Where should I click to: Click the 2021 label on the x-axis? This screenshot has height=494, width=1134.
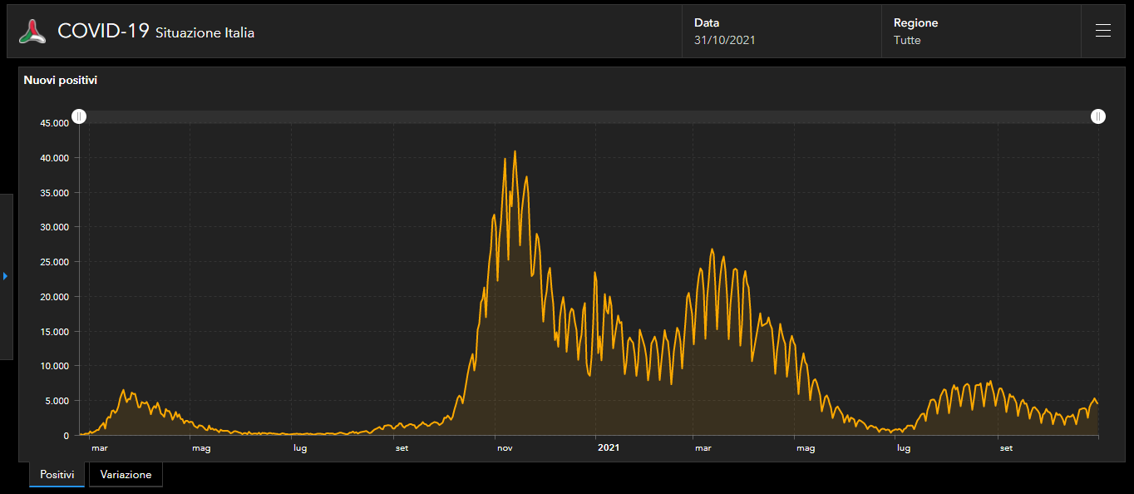[609, 448]
